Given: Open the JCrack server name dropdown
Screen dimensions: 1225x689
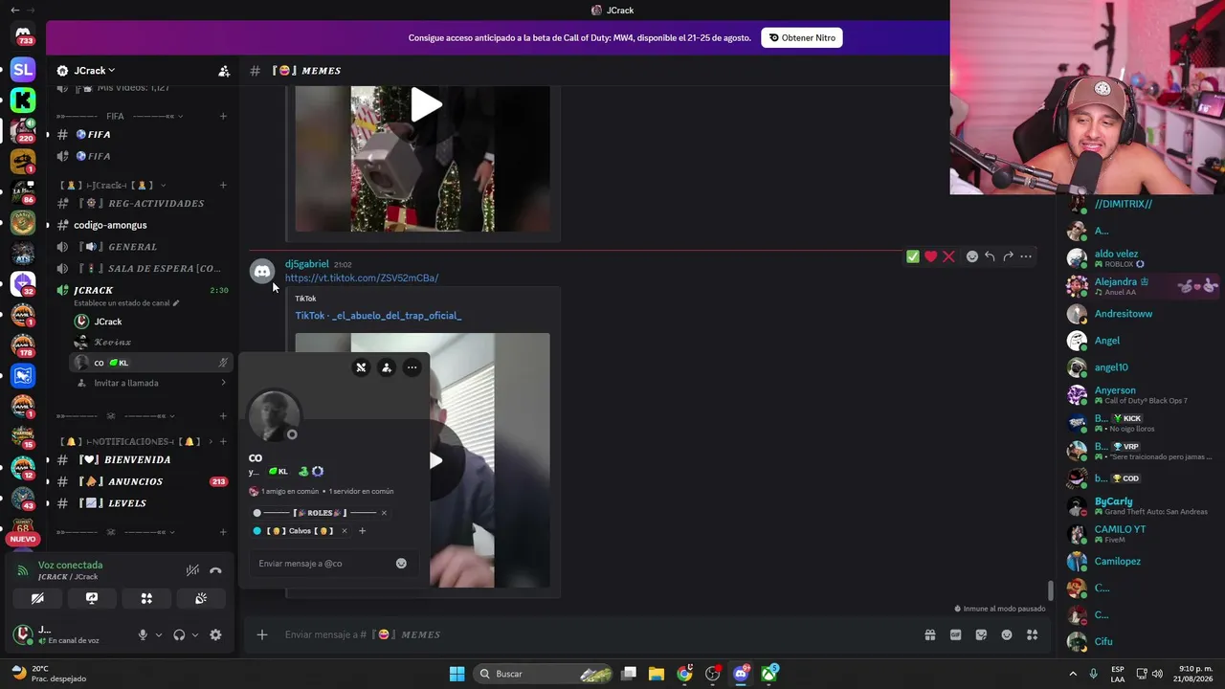Looking at the screenshot, I should tap(95, 71).
